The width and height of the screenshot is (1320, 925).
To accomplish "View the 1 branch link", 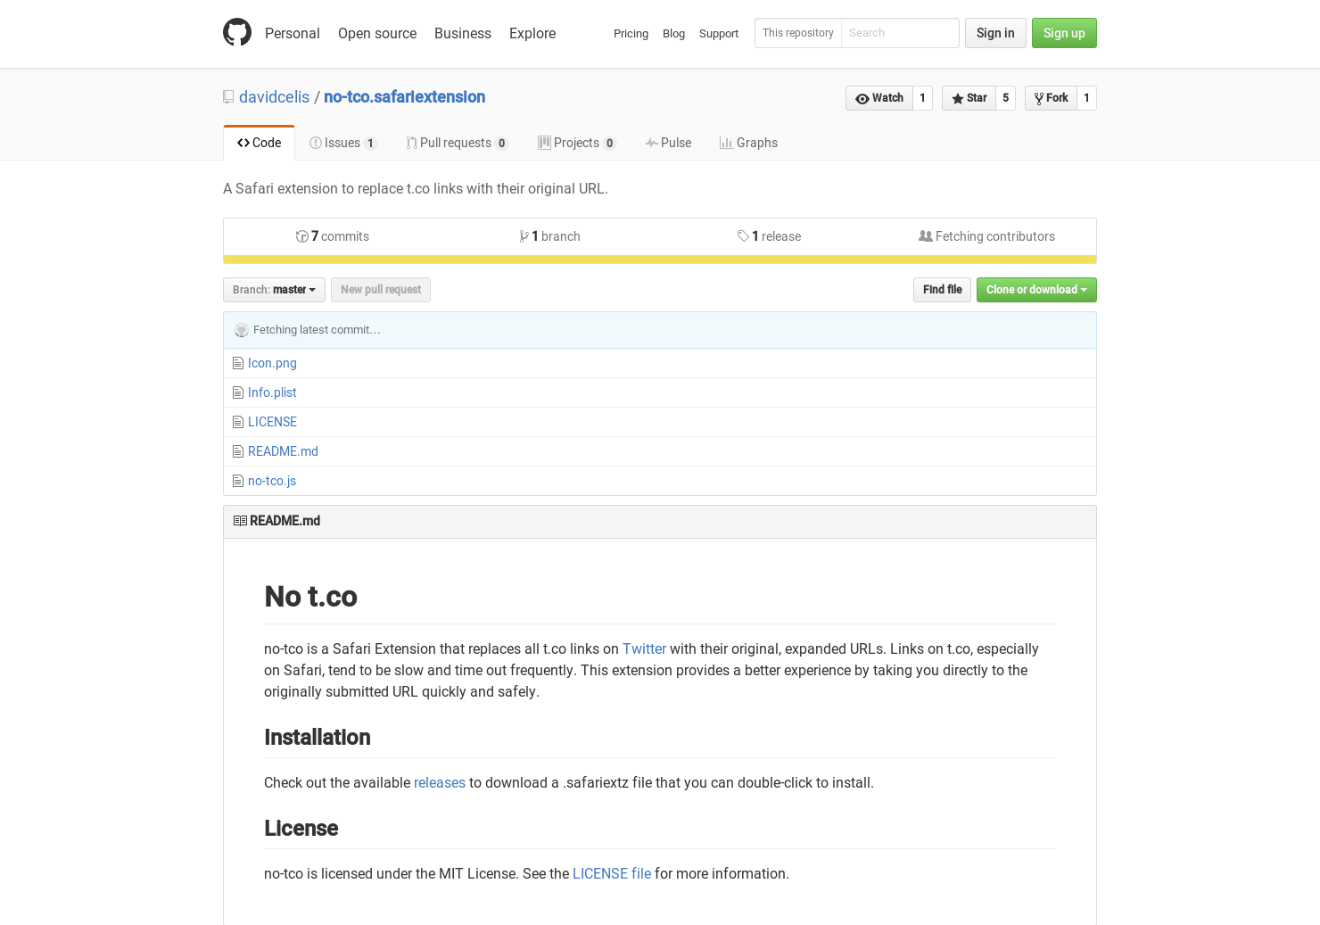I will (x=550, y=236).
